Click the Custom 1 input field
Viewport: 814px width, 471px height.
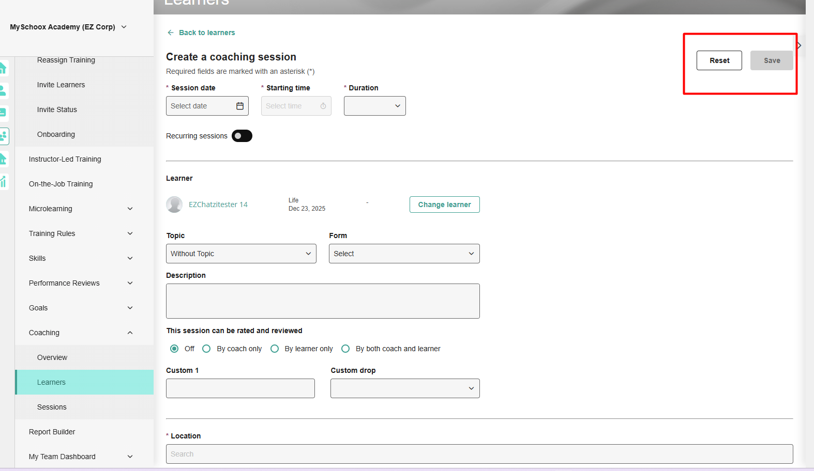240,388
